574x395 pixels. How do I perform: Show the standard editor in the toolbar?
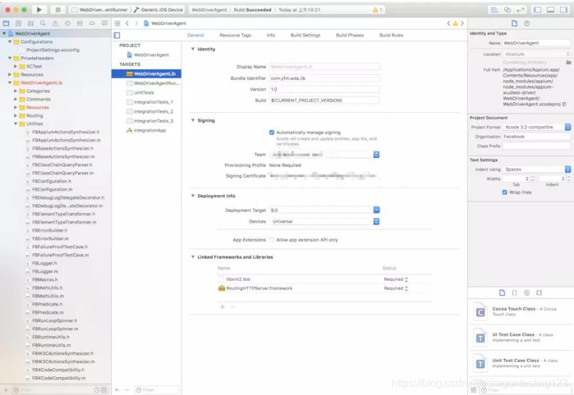pos(494,10)
